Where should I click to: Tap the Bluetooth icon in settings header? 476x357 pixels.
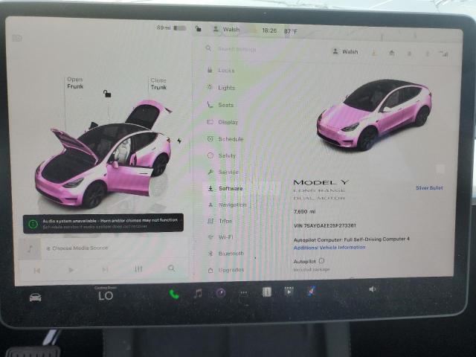tap(427, 54)
